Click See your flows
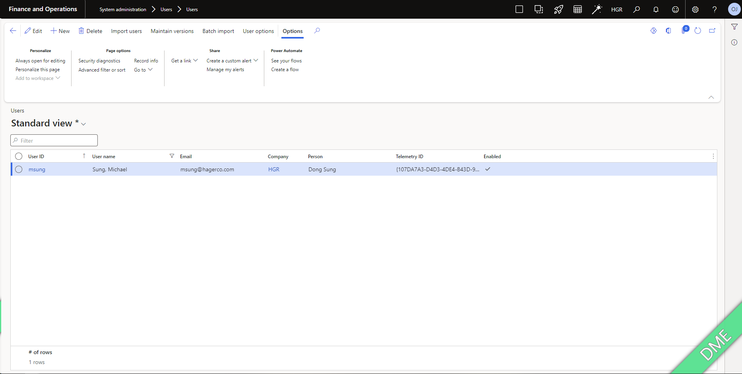 pyautogui.click(x=287, y=61)
